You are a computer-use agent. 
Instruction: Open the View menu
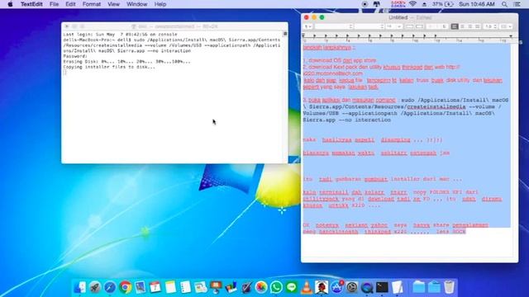click(x=113, y=4)
